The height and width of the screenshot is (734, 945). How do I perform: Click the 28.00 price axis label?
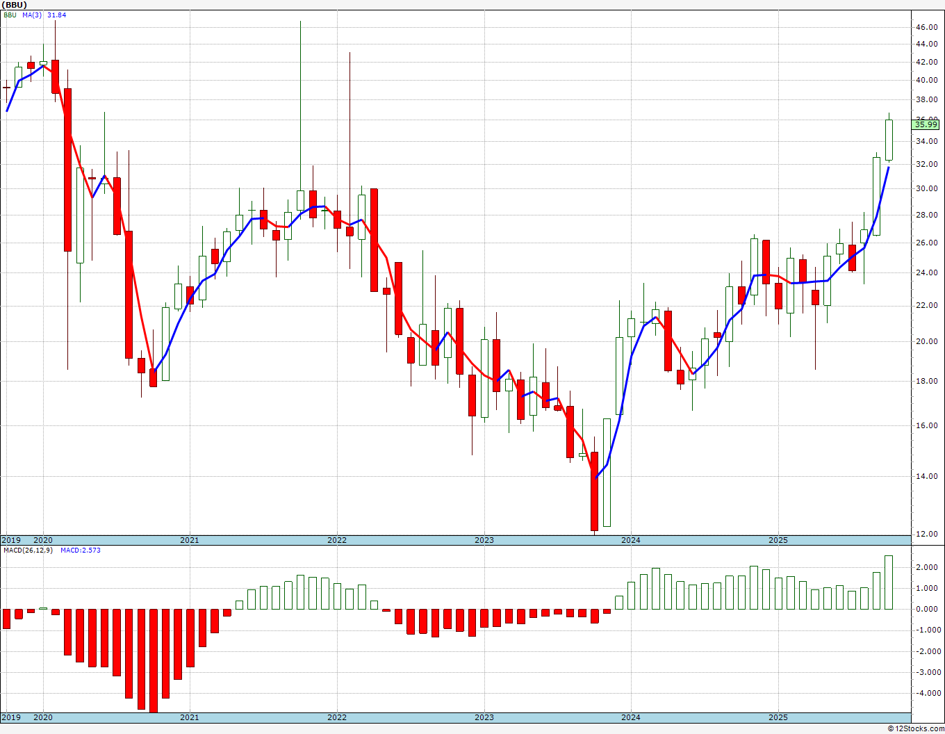click(926, 215)
